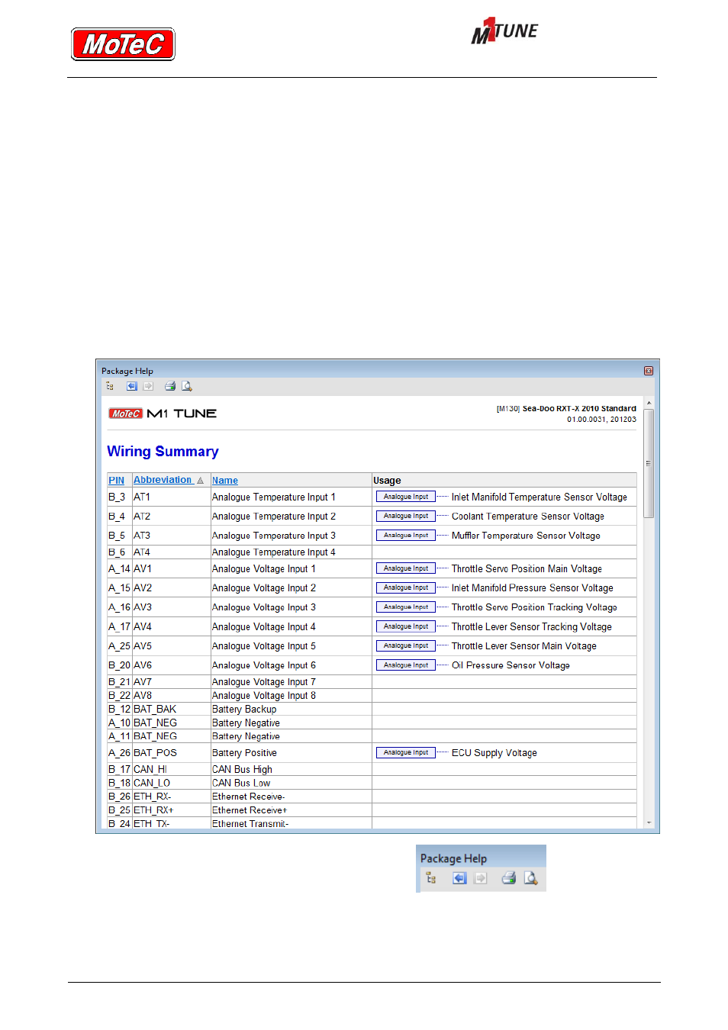Click the vertical scrollbar thumb
The image size is (728, 1030).
[649, 463]
